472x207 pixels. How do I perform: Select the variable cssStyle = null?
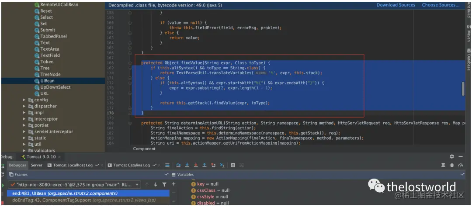[209, 197]
